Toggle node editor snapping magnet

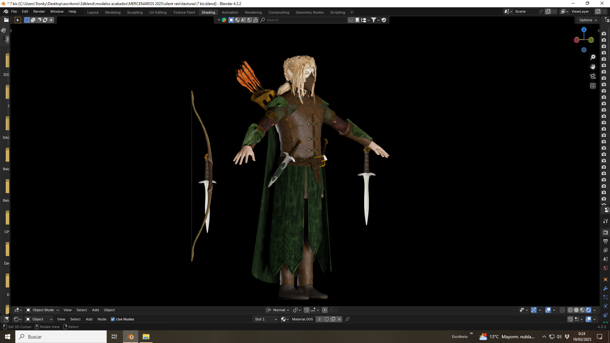tap(570, 319)
